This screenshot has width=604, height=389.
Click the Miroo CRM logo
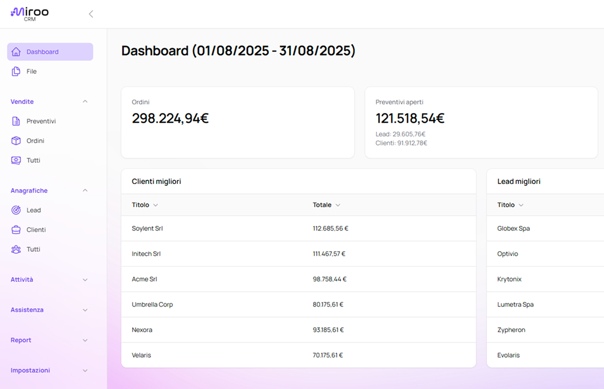tap(29, 13)
